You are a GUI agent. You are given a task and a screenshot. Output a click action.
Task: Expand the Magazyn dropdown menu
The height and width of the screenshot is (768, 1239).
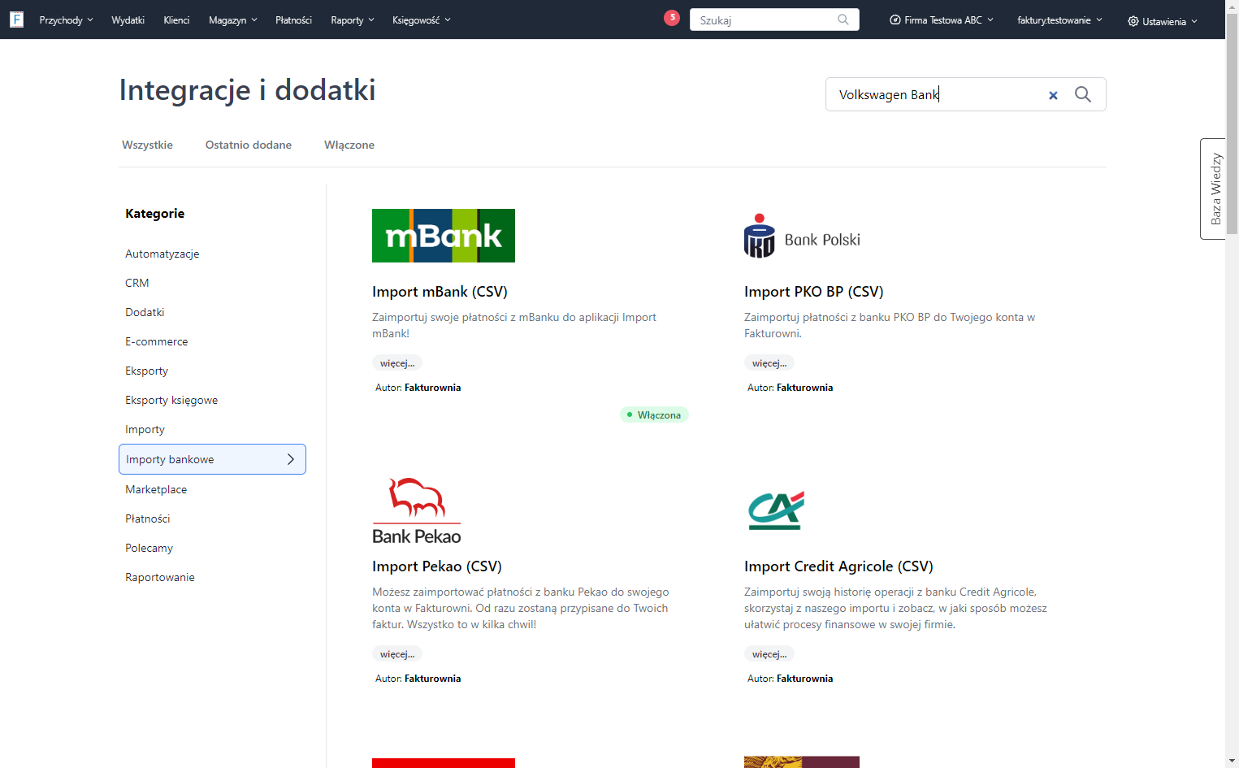[232, 20]
